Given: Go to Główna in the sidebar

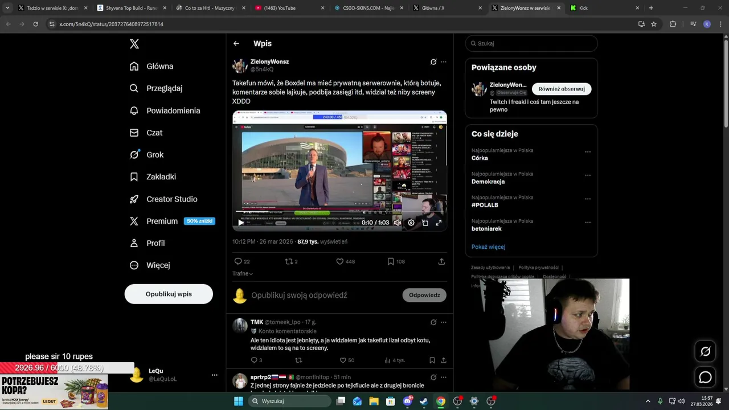Looking at the screenshot, I should (151, 66).
